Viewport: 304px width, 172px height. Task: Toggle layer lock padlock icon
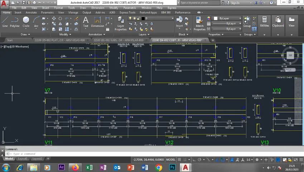139,18
